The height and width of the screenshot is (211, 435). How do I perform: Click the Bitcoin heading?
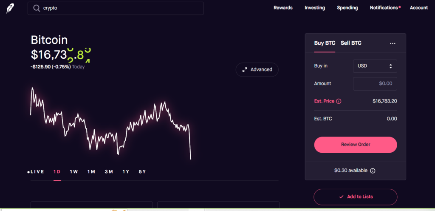click(x=49, y=40)
